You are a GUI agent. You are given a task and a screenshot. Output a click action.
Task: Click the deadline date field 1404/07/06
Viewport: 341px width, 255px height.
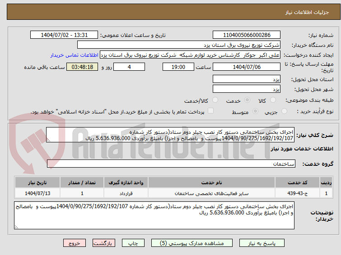(247, 67)
